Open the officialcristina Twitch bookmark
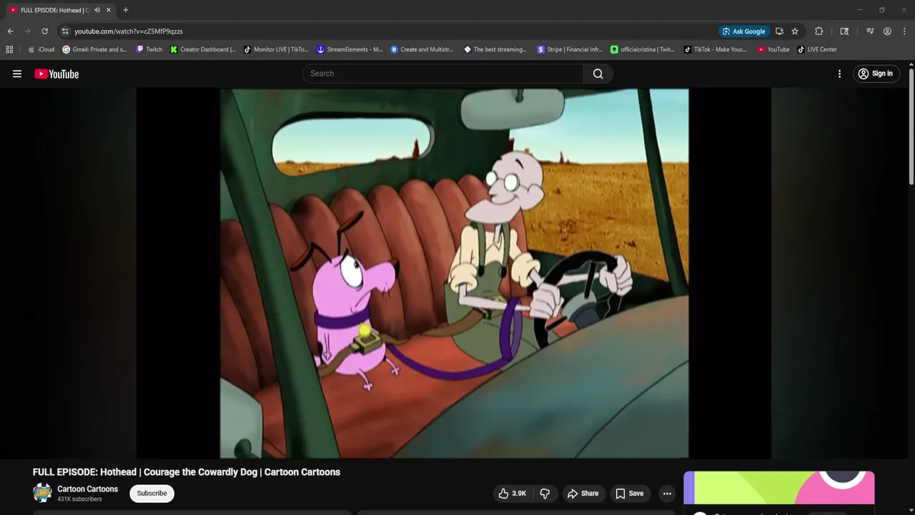The width and height of the screenshot is (915, 515). click(x=643, y=49)
